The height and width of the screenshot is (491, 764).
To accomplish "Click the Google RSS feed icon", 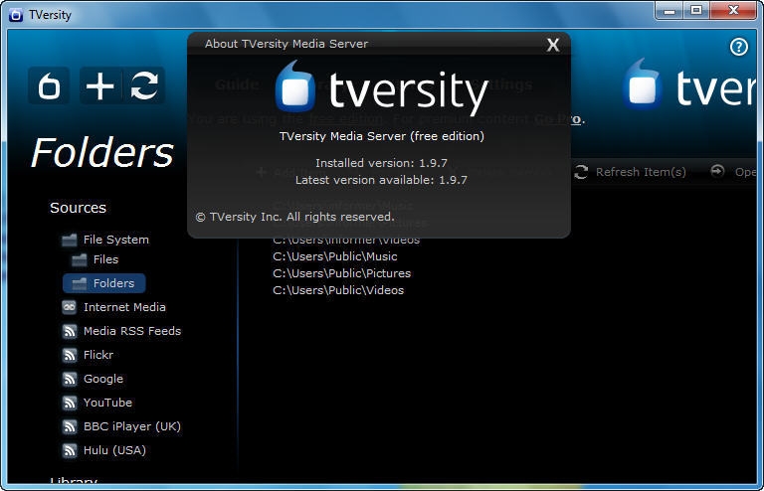I will 70,379.
